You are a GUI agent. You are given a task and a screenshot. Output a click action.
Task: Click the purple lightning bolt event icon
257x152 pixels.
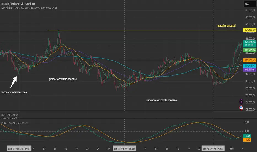242,102
